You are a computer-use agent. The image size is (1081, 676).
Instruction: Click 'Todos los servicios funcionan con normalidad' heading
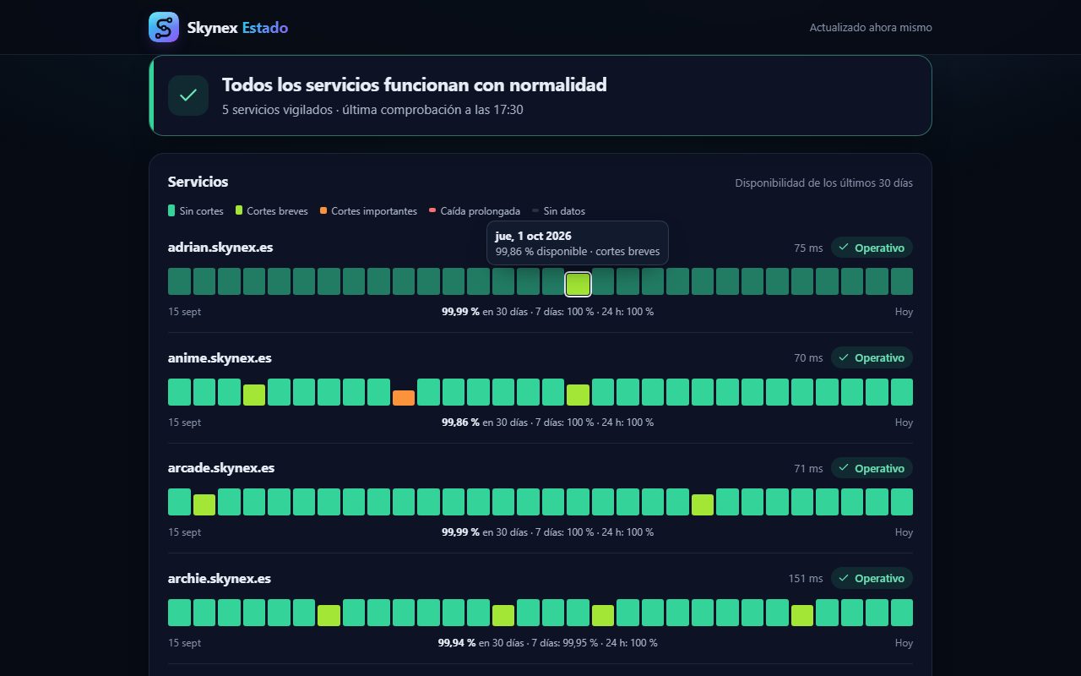[415, 84]
